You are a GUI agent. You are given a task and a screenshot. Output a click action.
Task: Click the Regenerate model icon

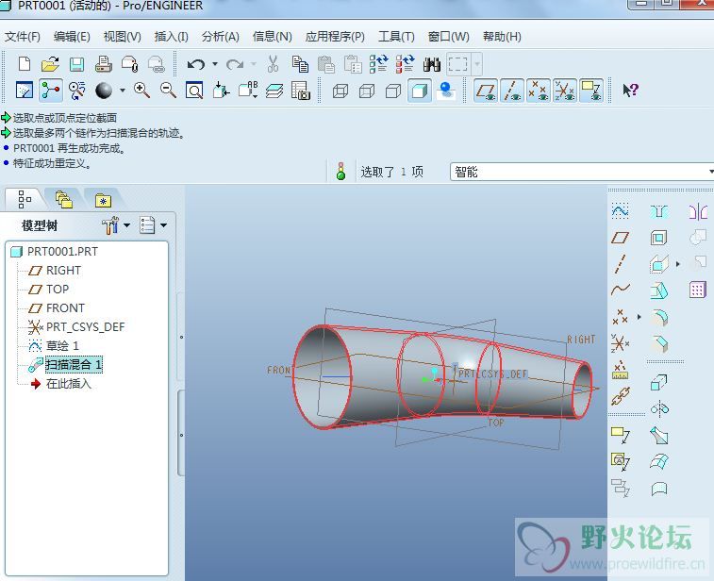point(378,64)
